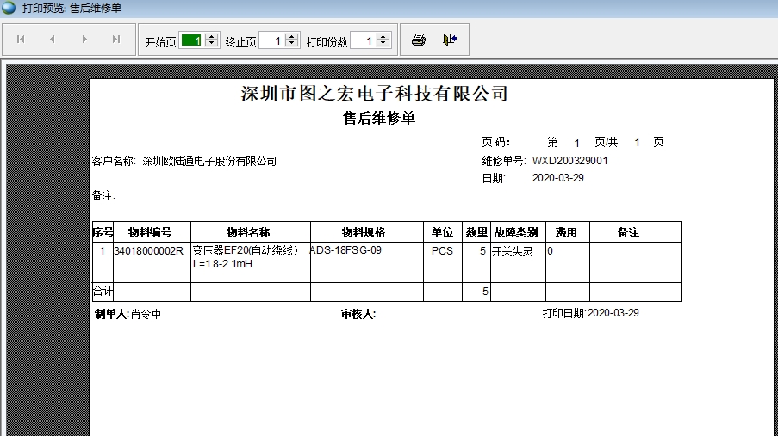Click the globe icon in title bar
The height and width of the screenshot is (436, 778).
click(x=9, y=8)
